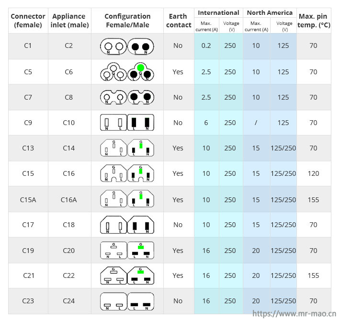Click the 0.2 max current value
Image resolution: width=340 pixels, height=321 pixels.
(x=206, y=46)
